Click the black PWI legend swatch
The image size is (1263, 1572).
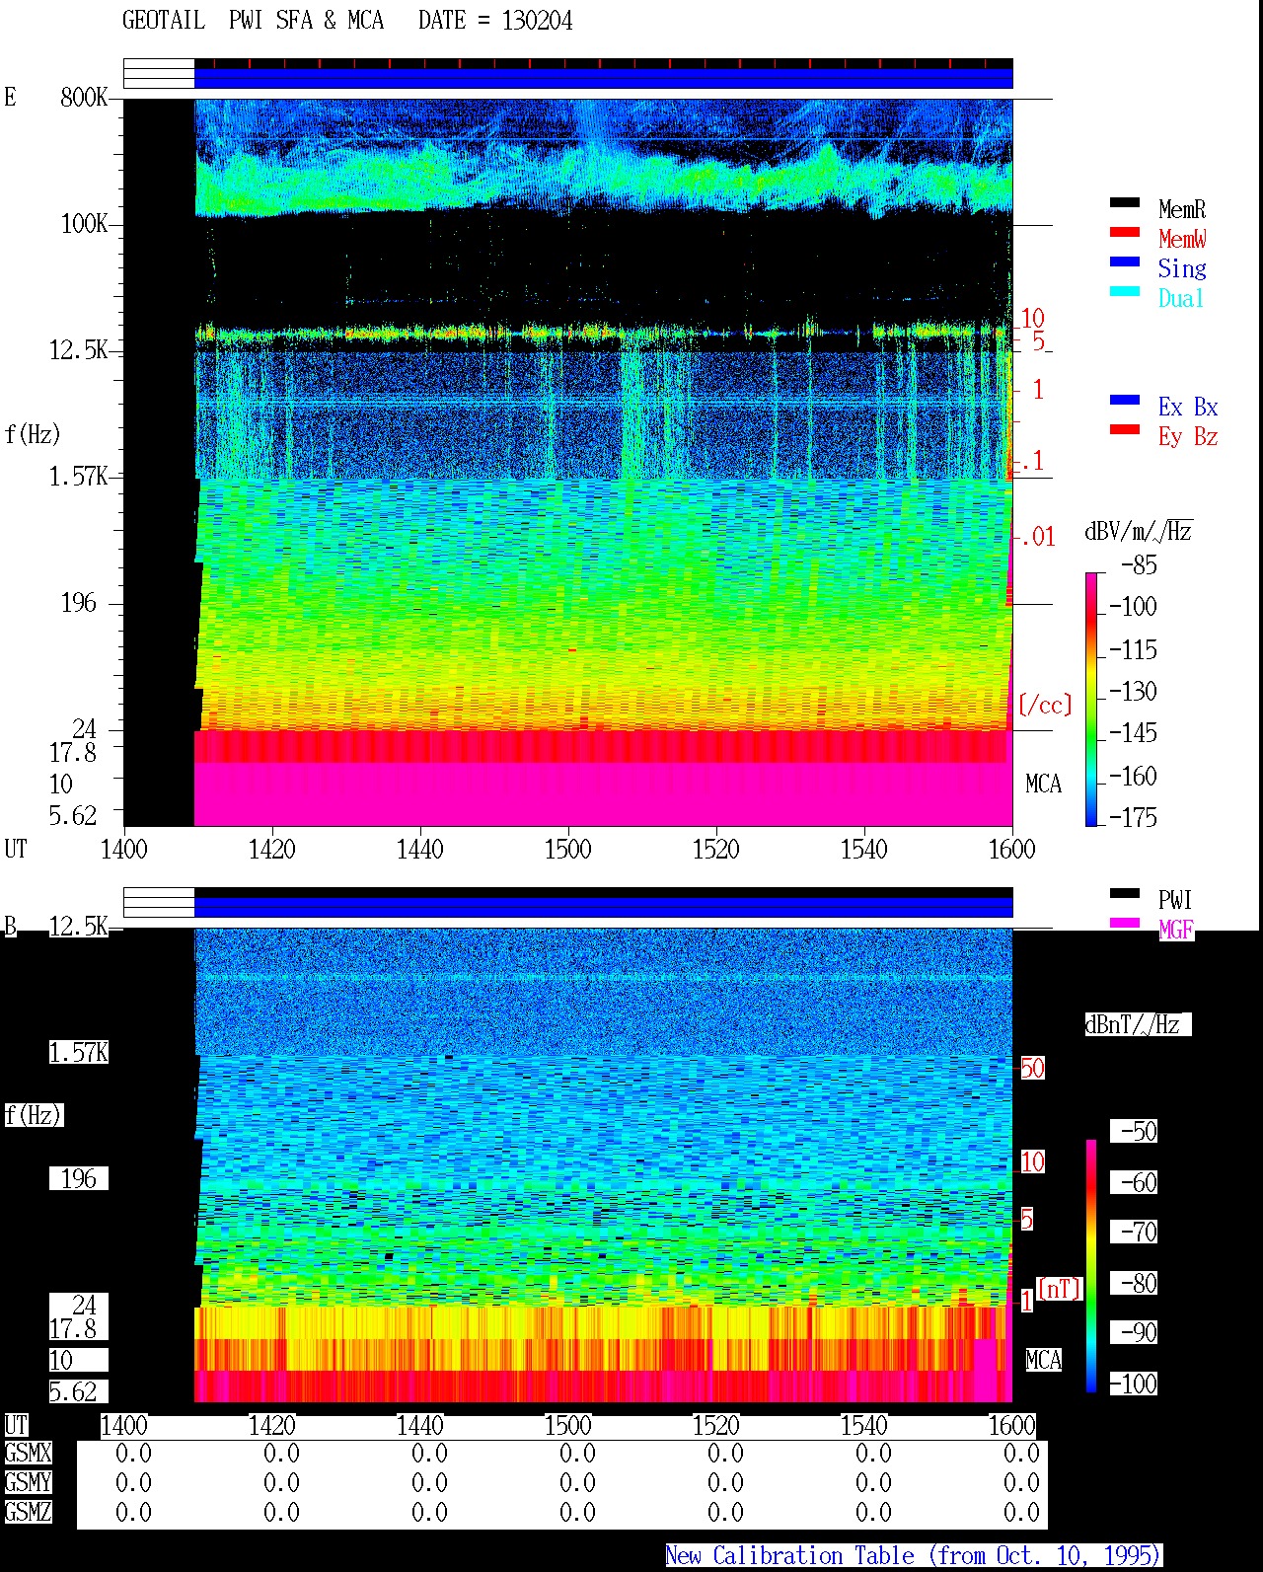(1124, 894)
